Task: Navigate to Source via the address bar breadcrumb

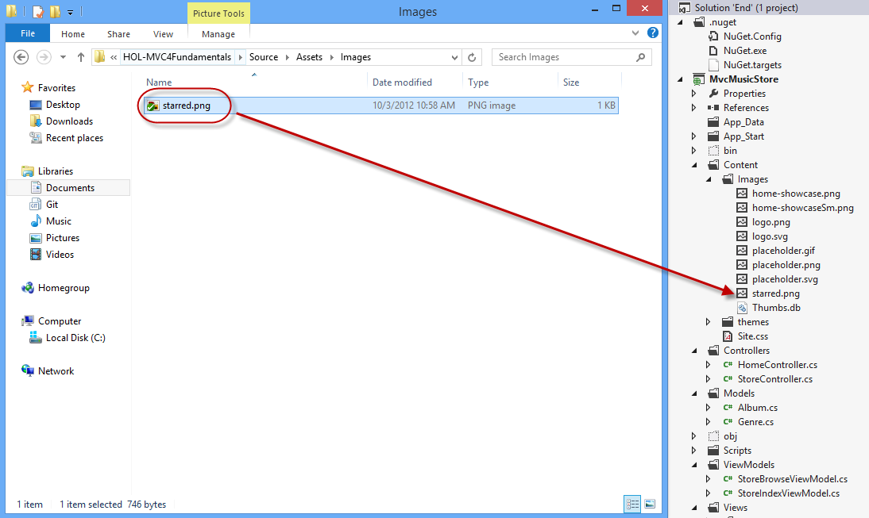Action: 264,56
